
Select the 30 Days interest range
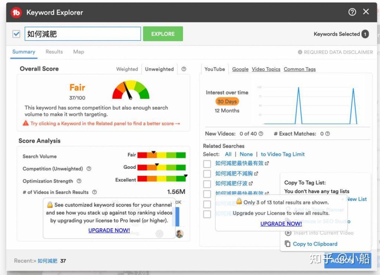(227, 102)
